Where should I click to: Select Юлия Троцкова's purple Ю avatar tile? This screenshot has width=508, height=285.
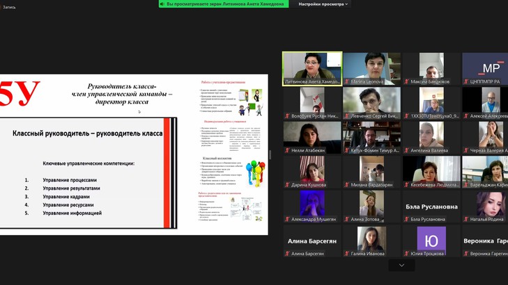tap(431, 241)
